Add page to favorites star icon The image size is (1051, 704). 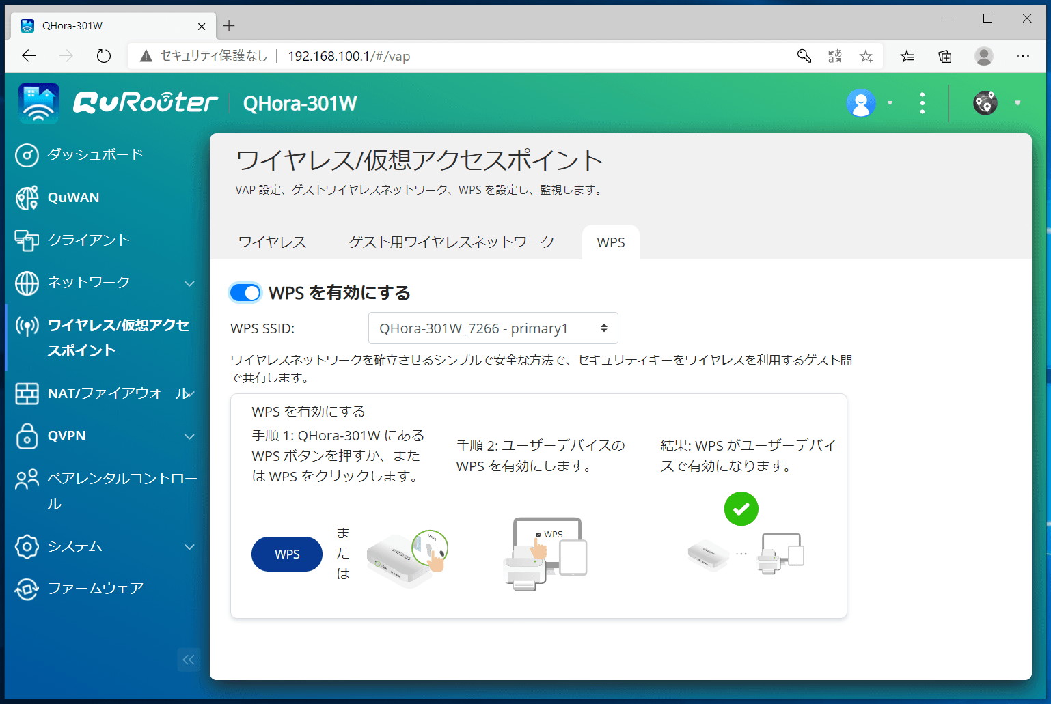(866, 56)
